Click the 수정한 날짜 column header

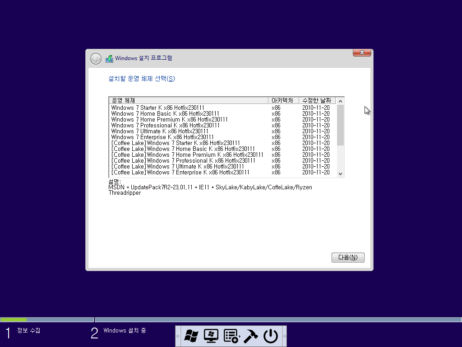pos(317,101)
